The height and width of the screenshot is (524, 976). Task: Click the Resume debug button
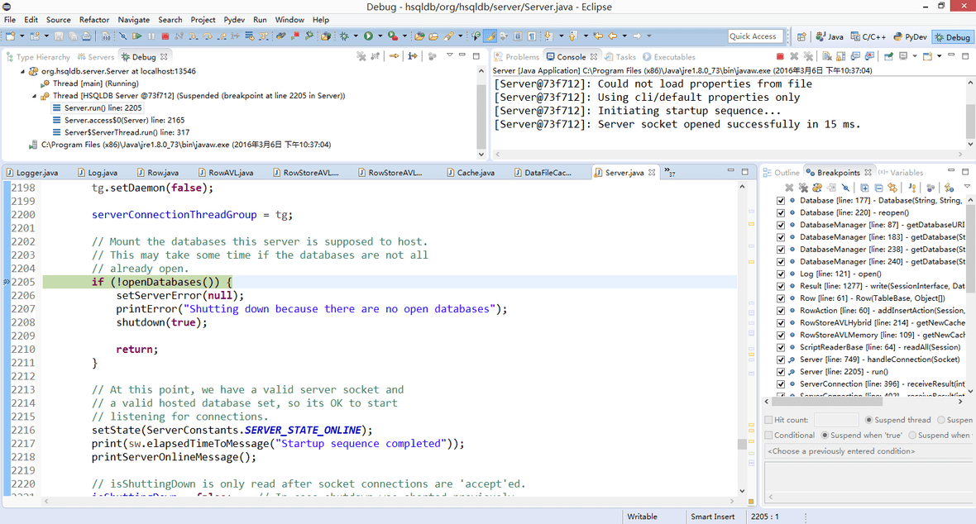coord(137,36)
